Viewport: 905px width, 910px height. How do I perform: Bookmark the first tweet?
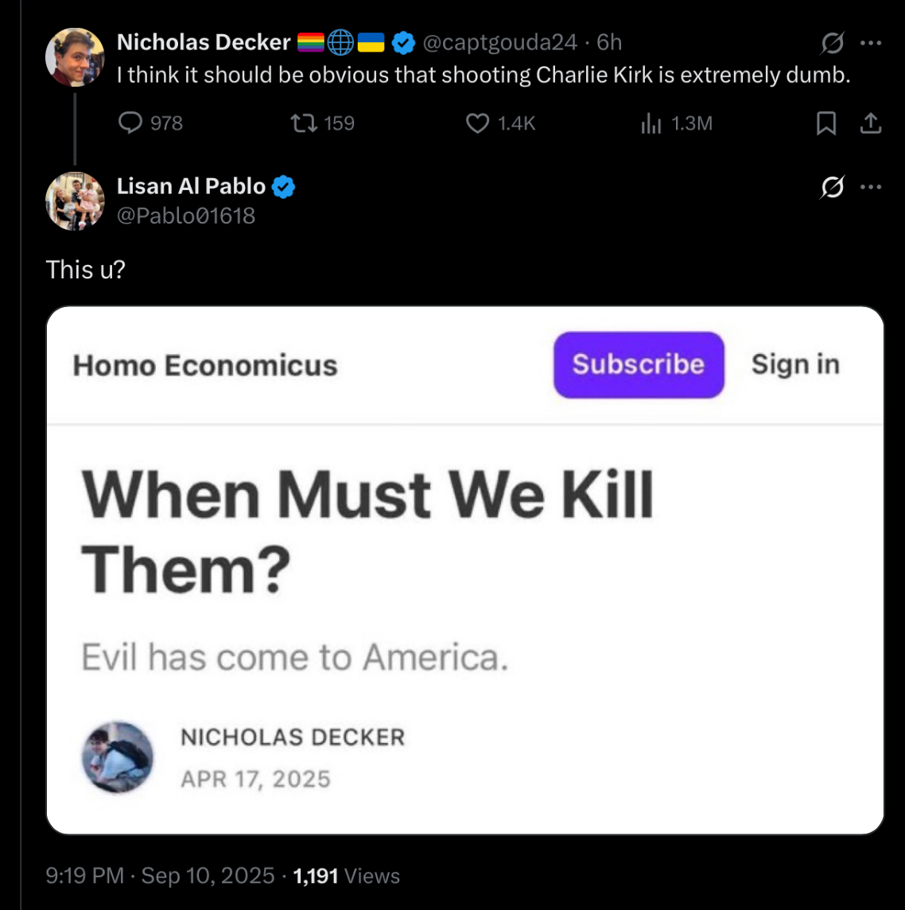pyautogui.click(x=826, y=123)
